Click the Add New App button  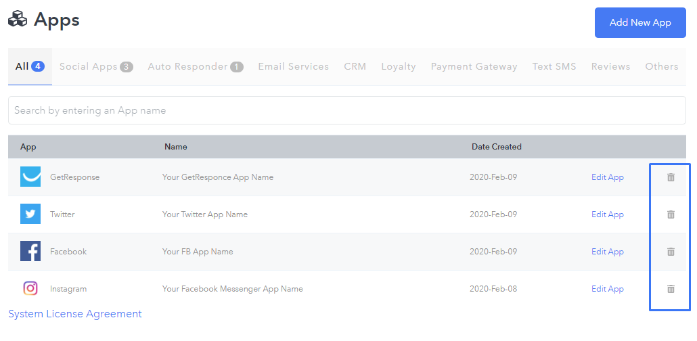click(640, 23)
